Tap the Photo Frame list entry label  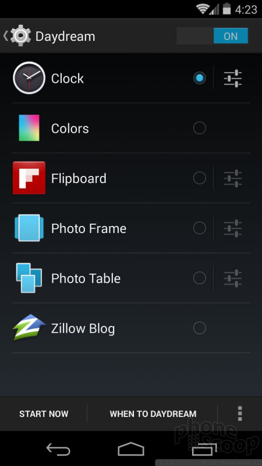click(x=89, y=228)
